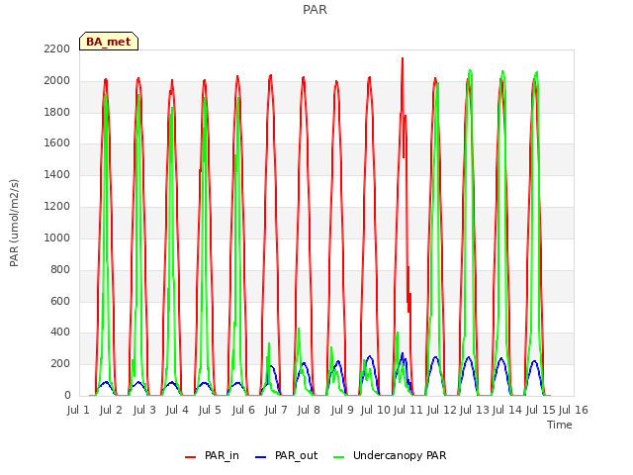Click the Jul 7 x-axis tick label
This screenshot has width=633, height=475.
point(276,410)
